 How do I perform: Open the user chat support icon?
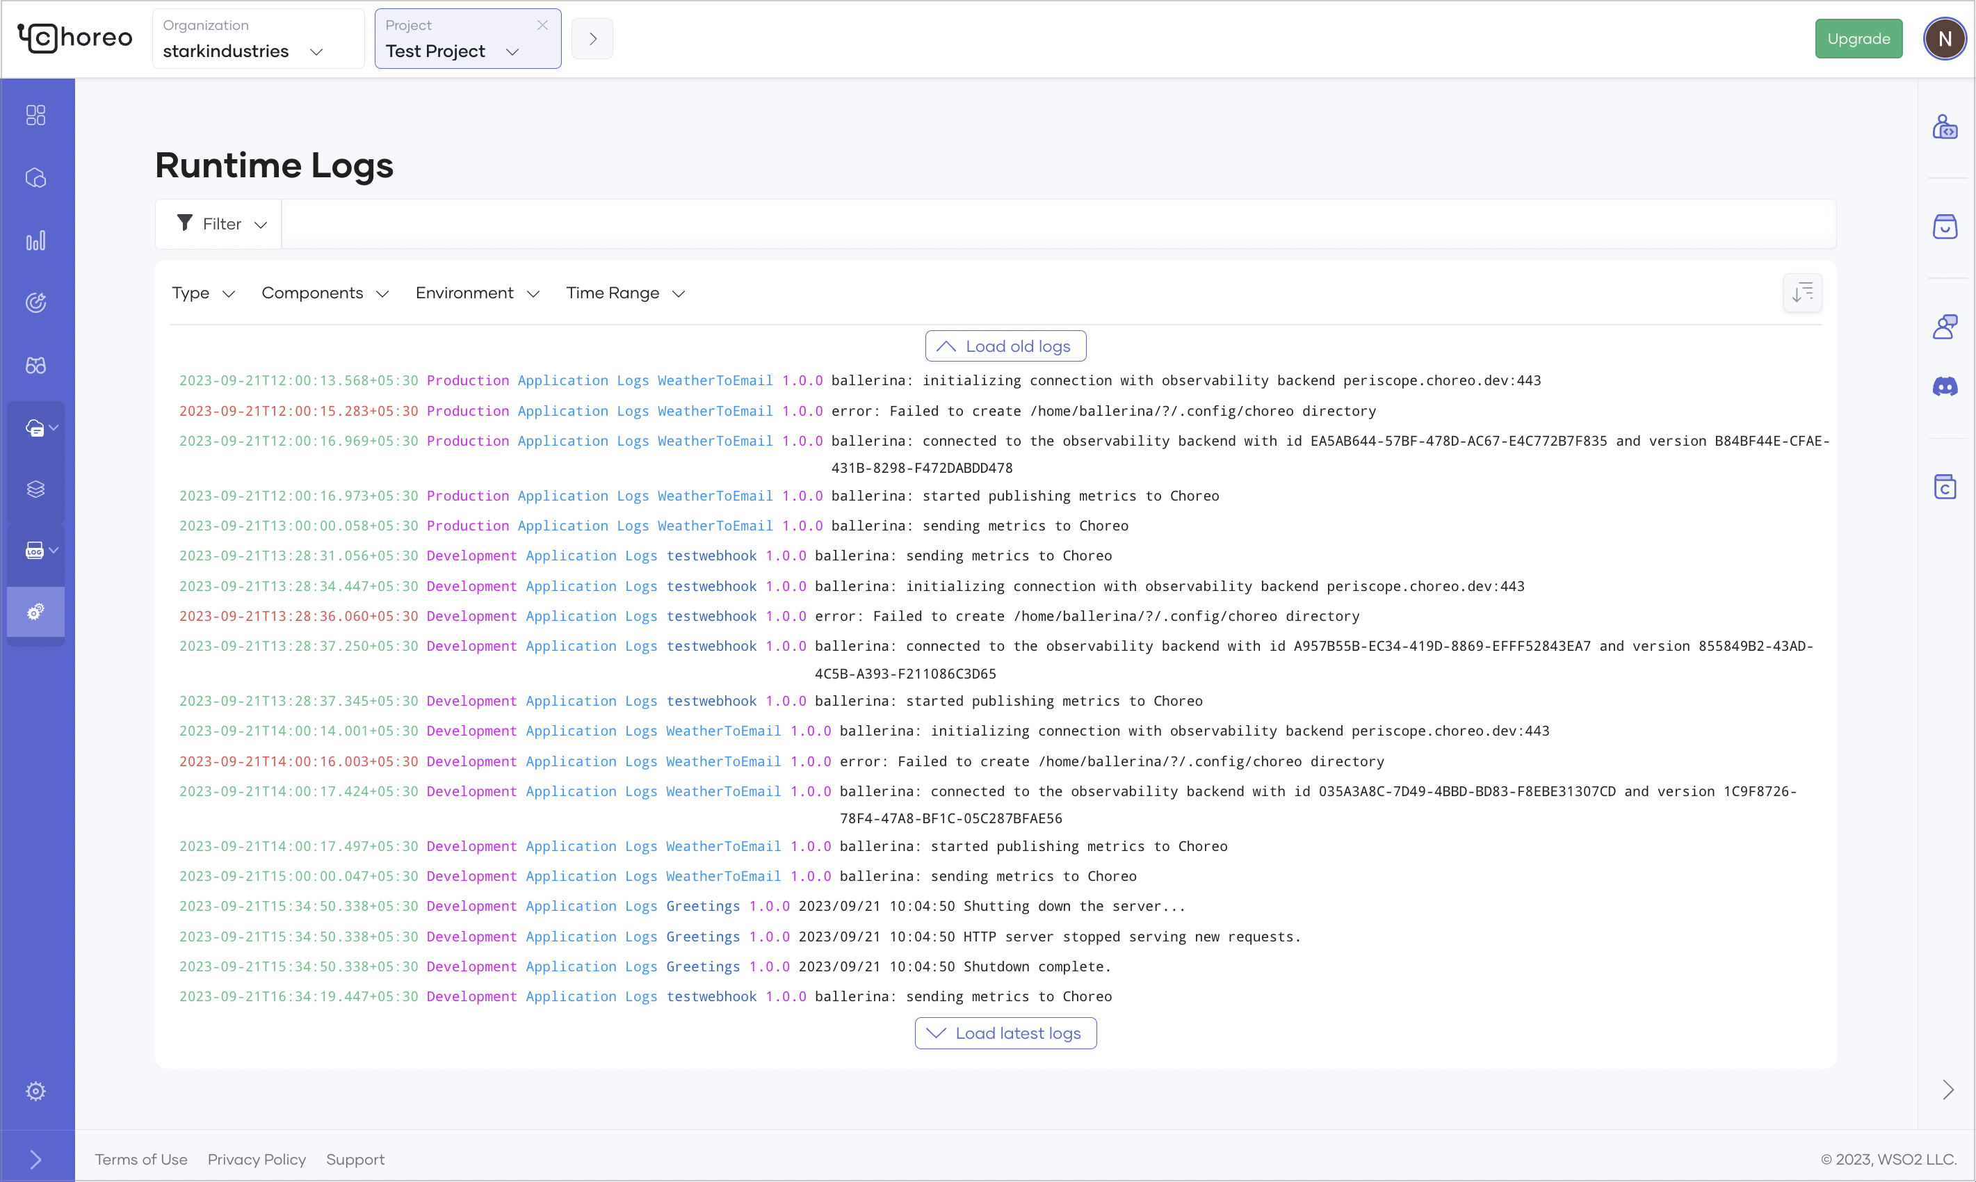1945,327
